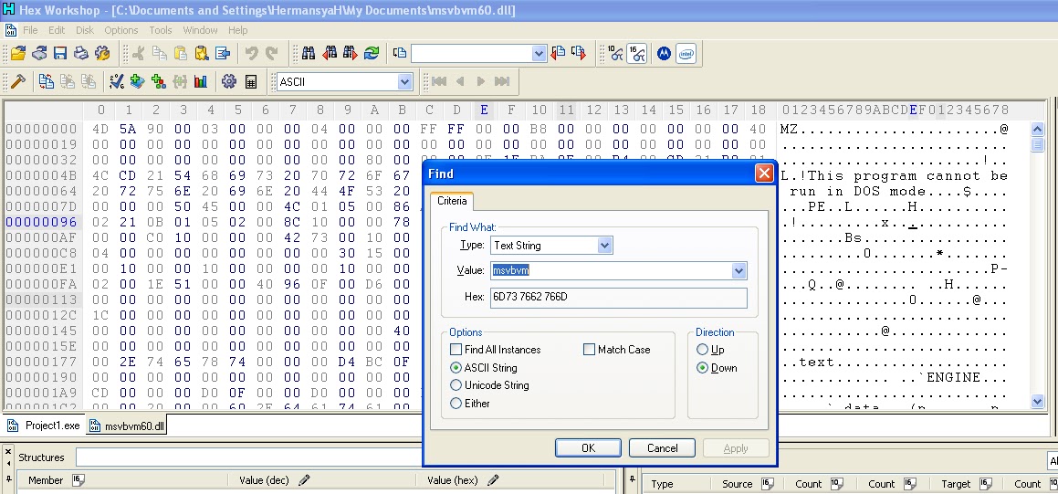Image resolution: width=1058 pixels, height=494 pixels.
Task: Click the Open file folder icon
Action: (18, 53)
